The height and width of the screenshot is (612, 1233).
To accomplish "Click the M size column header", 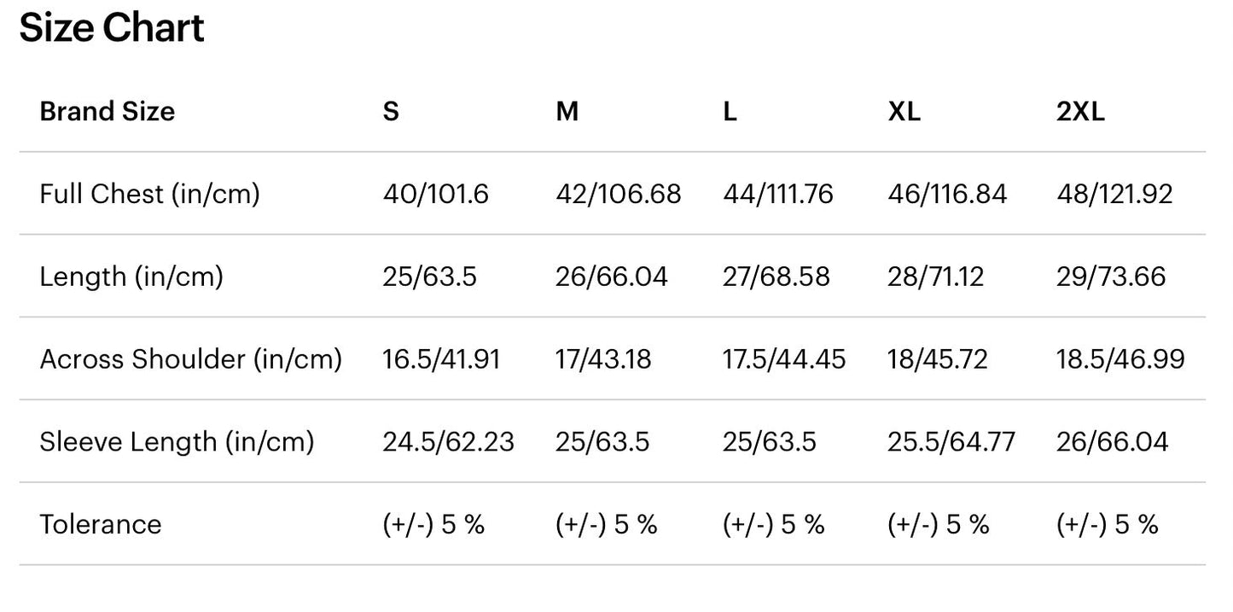I will coord(567,112).
